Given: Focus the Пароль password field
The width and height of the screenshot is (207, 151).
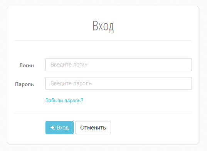Looking at the screenshot, I should (x=119, y=83).
